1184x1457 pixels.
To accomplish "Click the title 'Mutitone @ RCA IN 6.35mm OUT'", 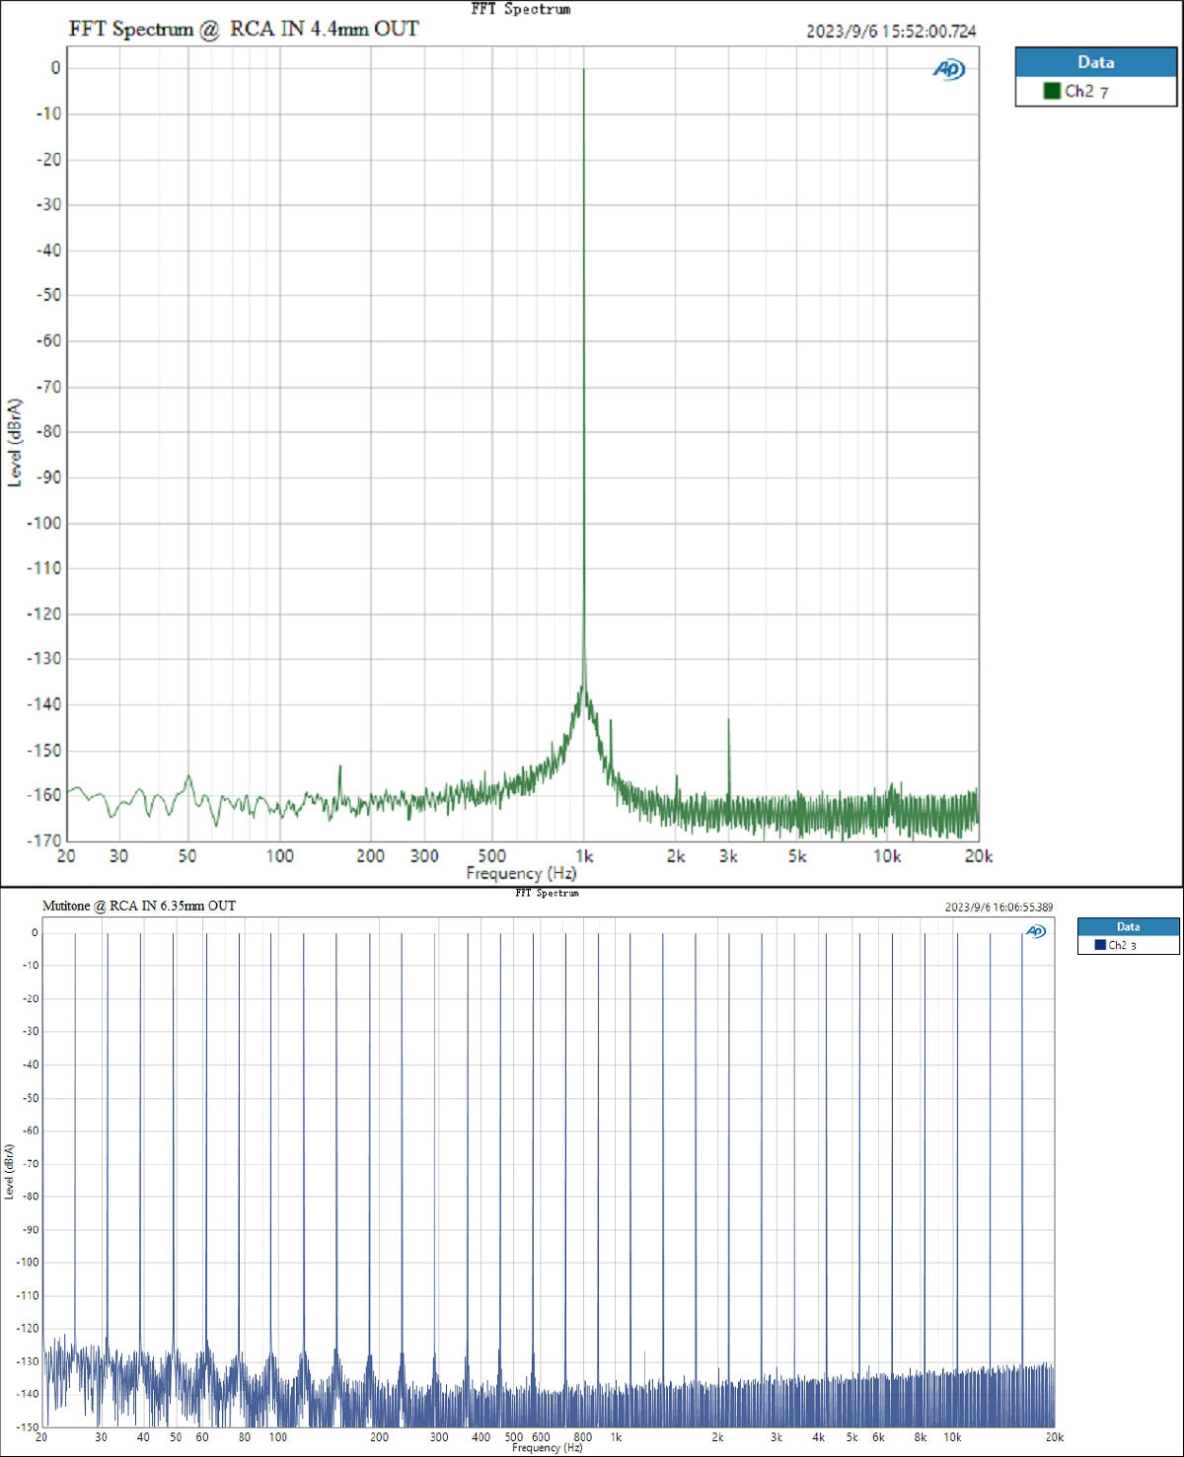I will tap(139, 906).
